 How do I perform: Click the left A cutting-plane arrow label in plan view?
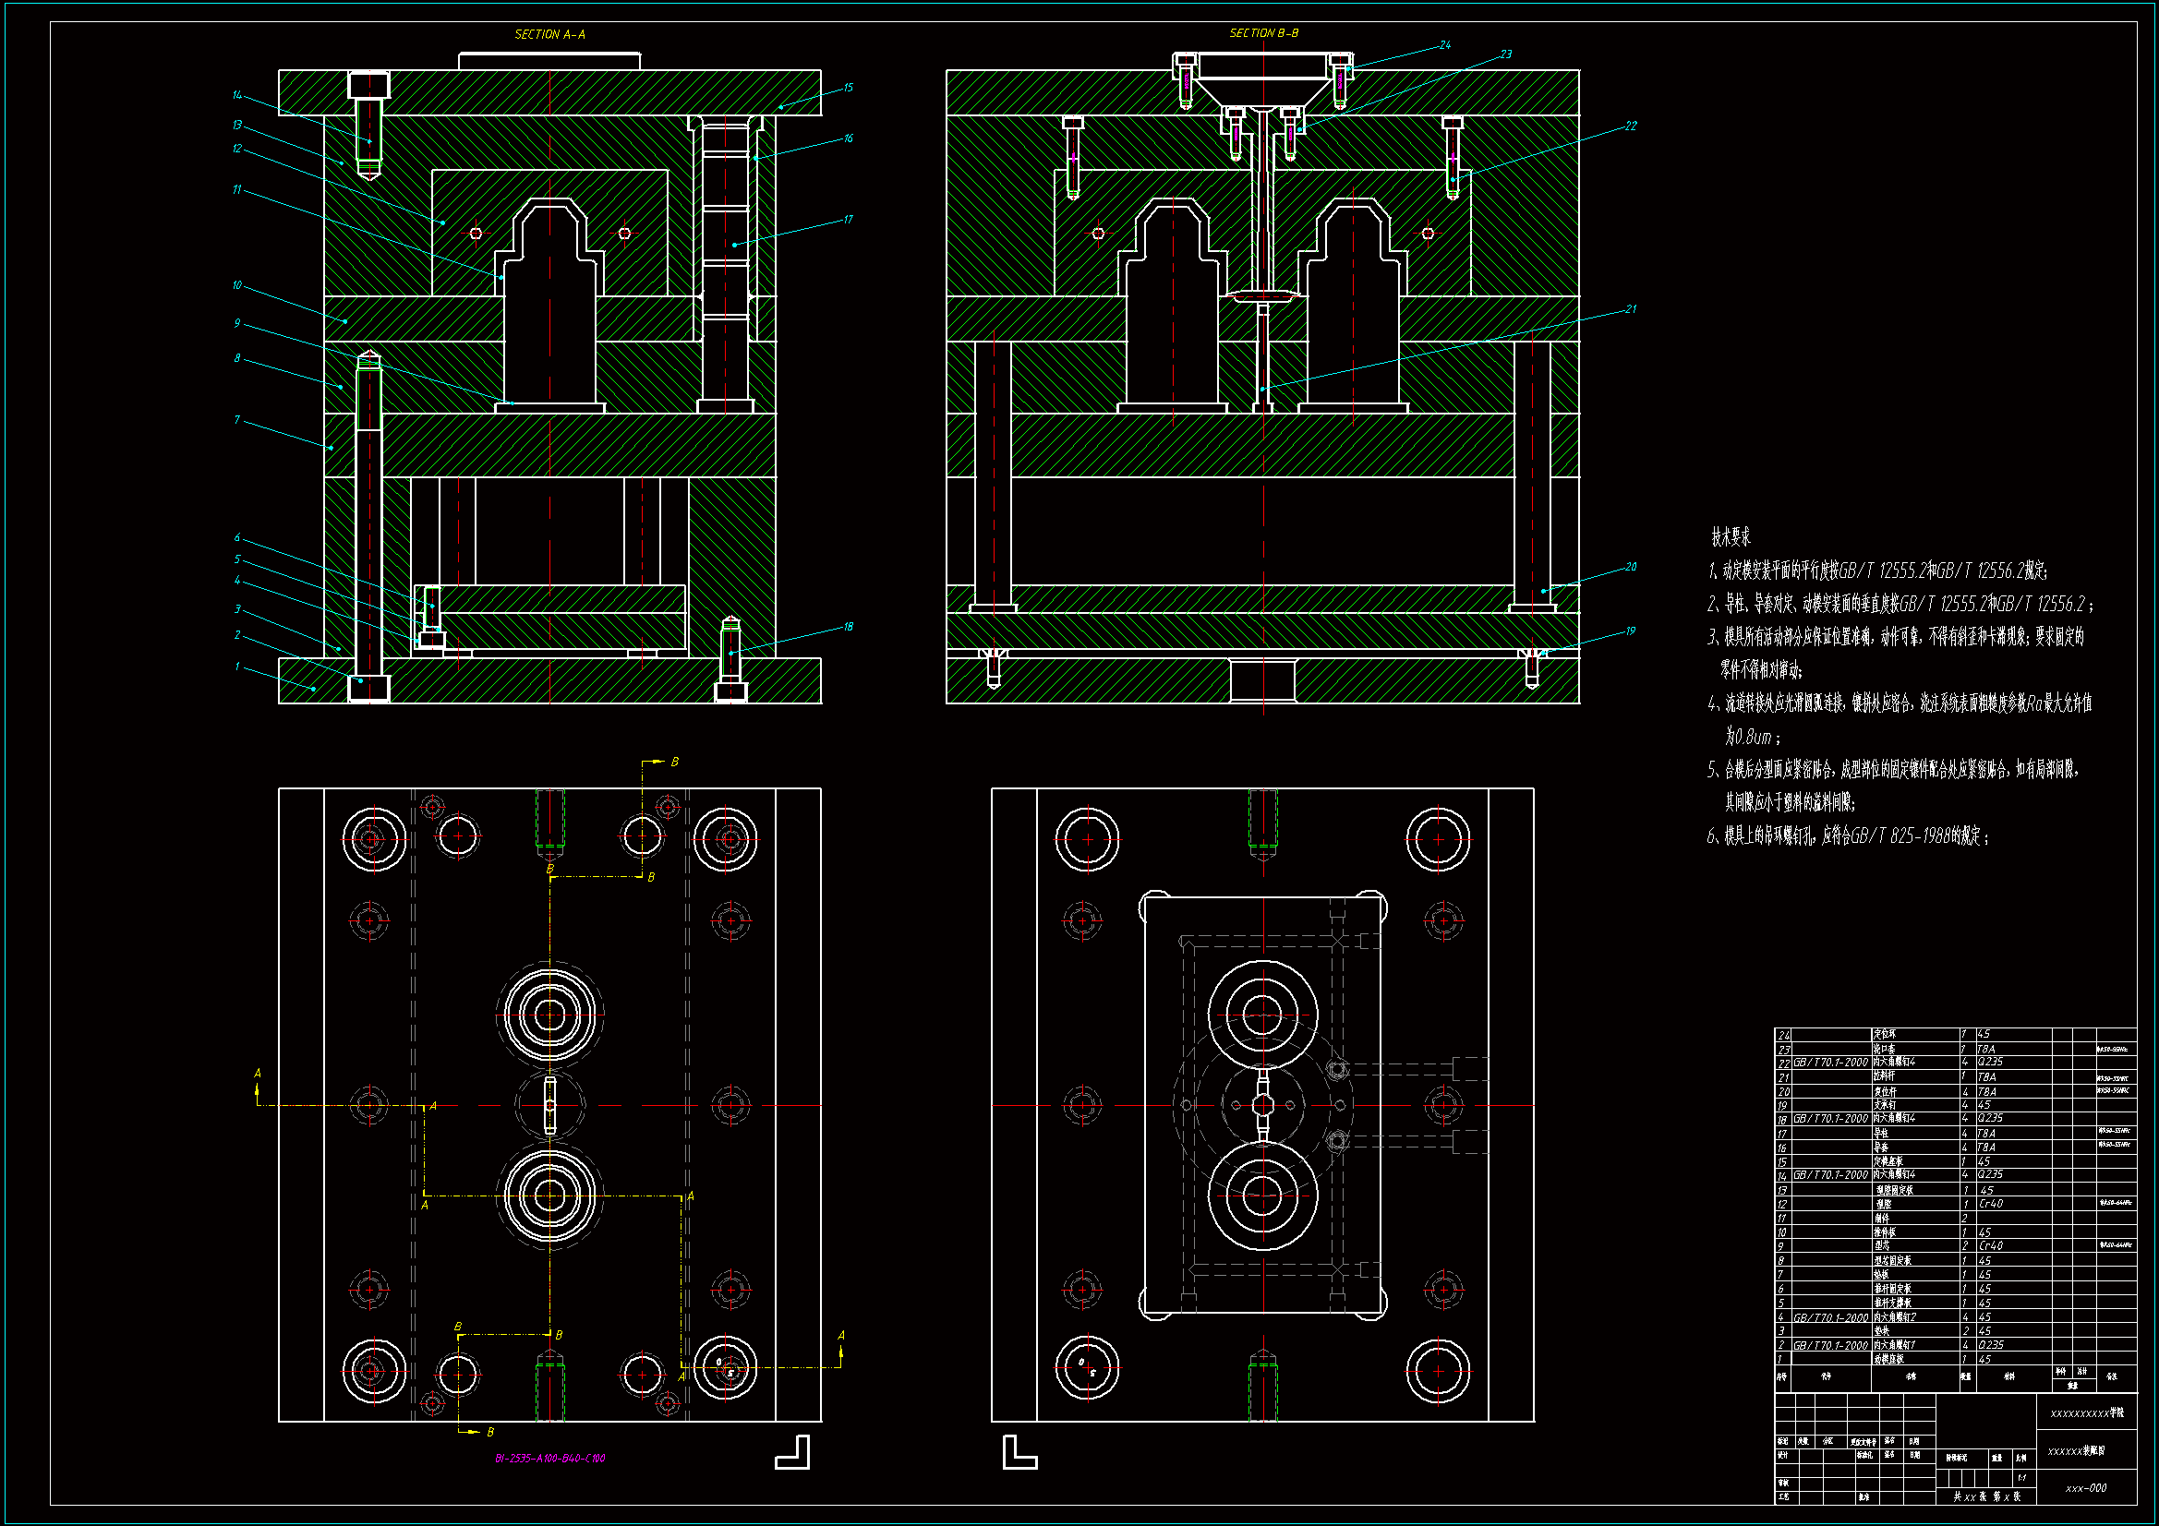[258, 1073]
